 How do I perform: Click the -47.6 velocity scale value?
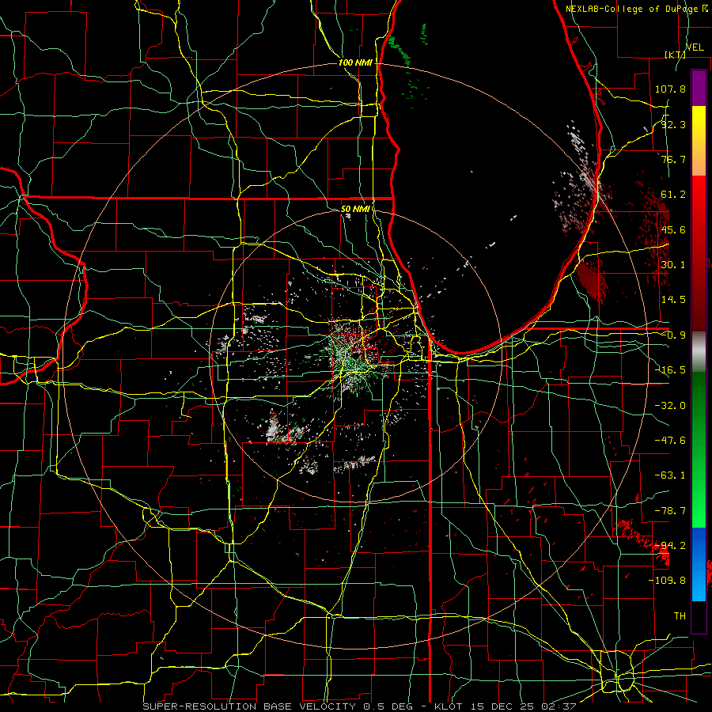tap(670, 441)
